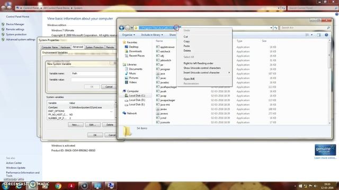Click OK in New System Variable dialog
Screen dimensions: 339x190
click(92, 87)
